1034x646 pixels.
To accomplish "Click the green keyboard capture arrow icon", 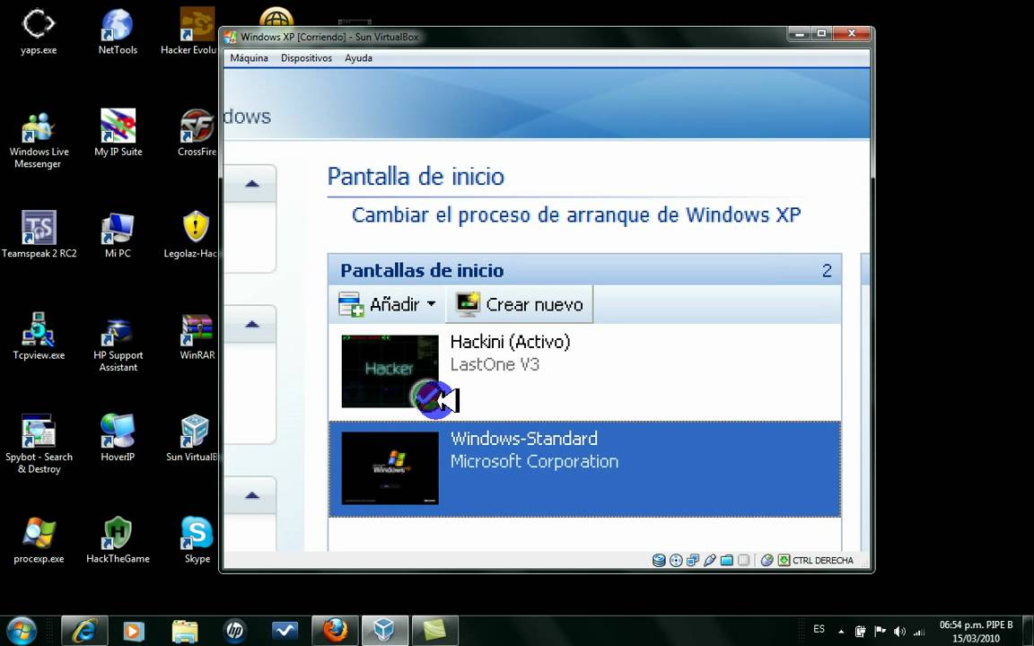I will (x=784, y=560).
